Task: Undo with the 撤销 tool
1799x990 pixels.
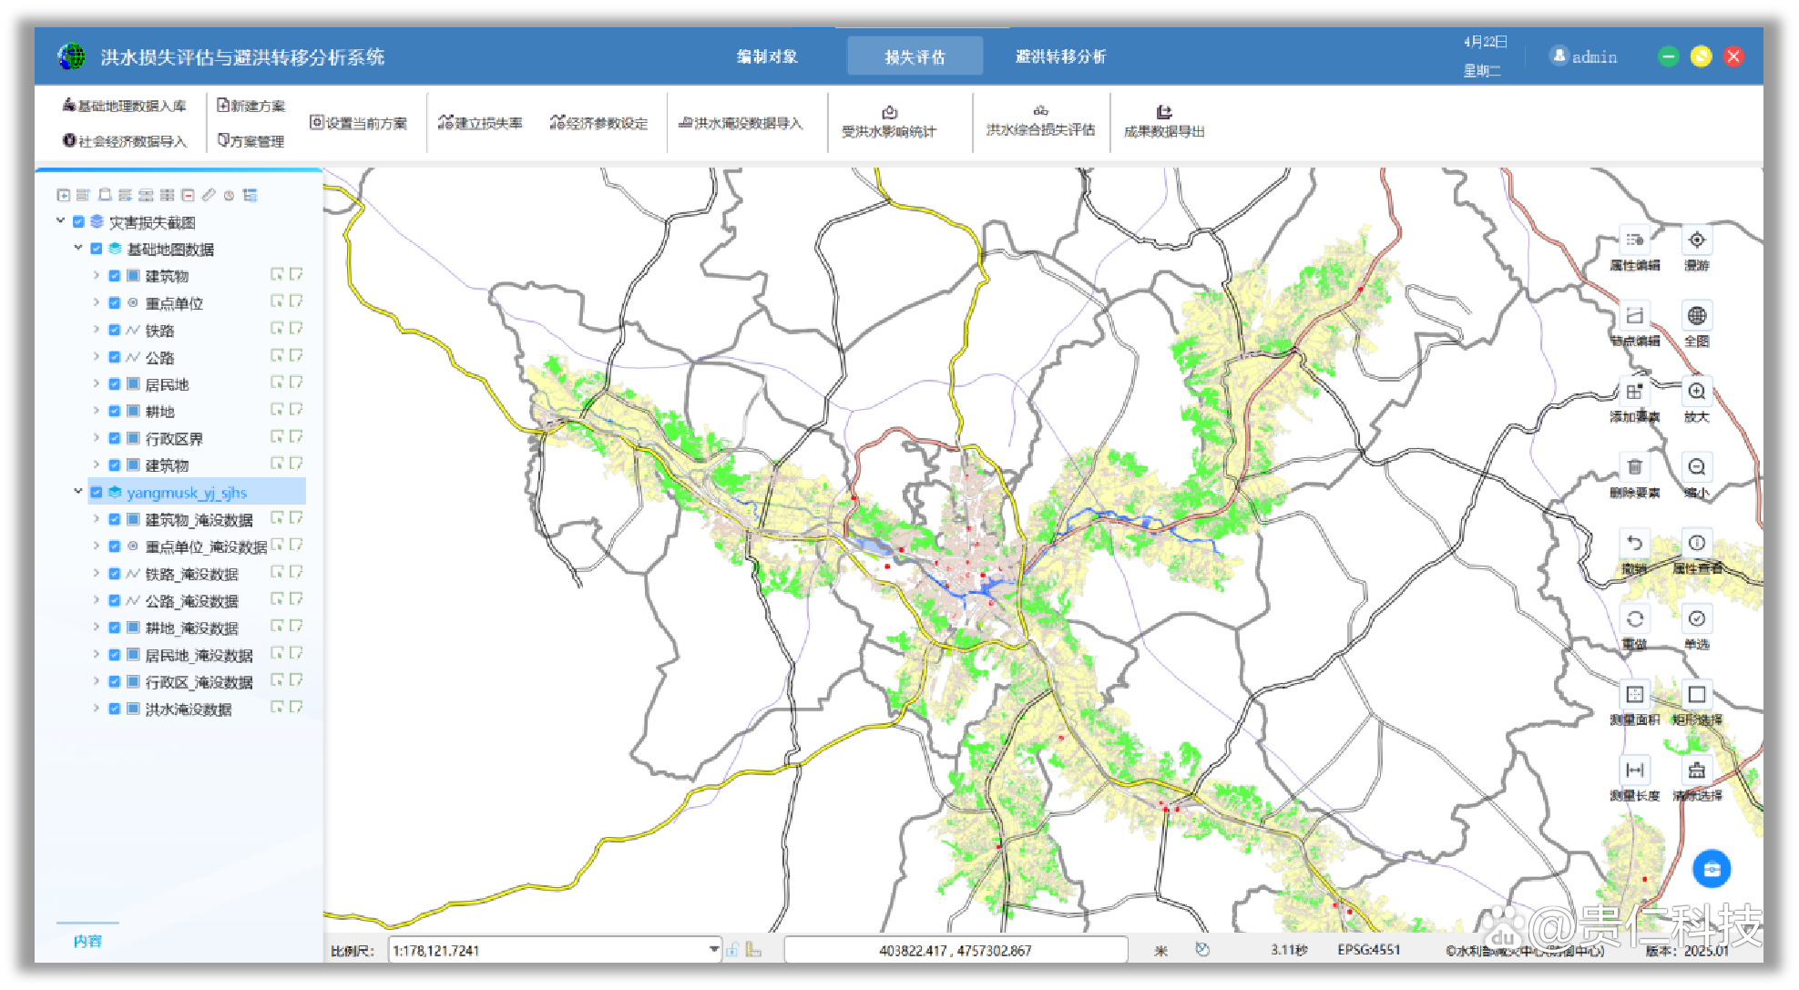Action: point(1634,552)
